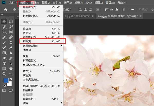
Task: Swap foreground and background colors
Action: [11, 79]
